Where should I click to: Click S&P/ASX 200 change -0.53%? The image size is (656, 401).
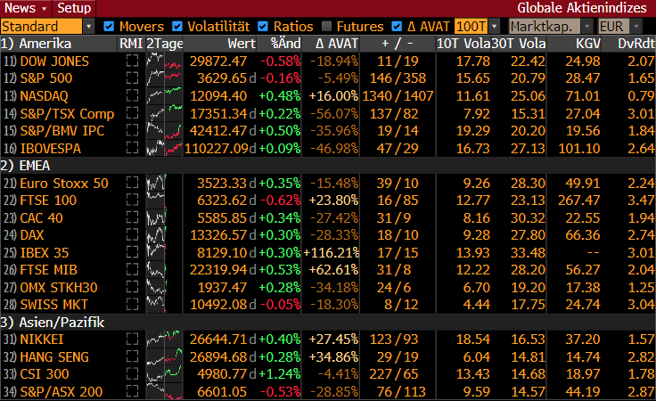(280, 392)
